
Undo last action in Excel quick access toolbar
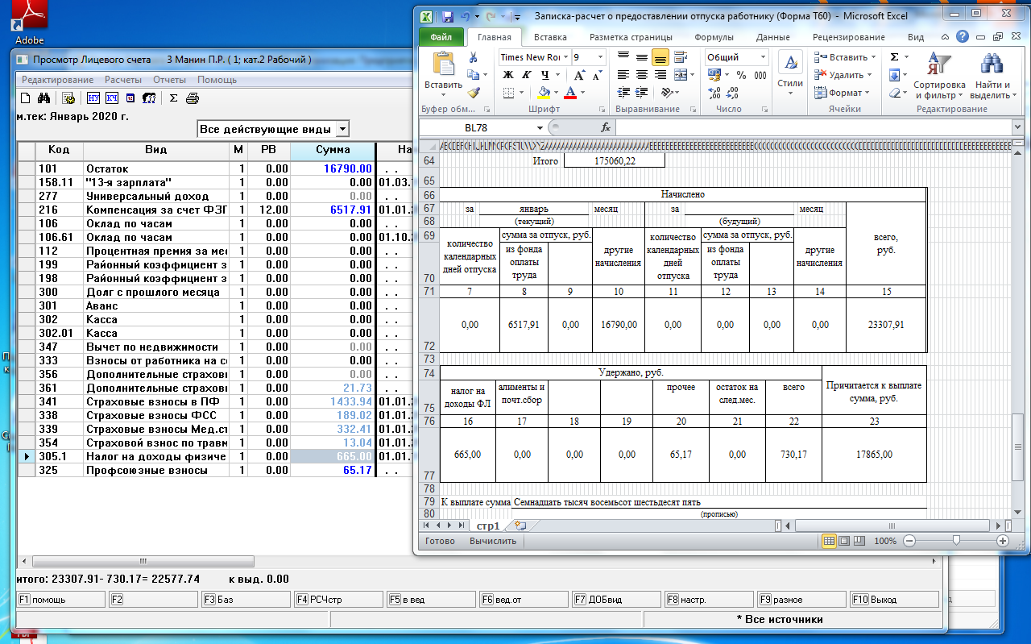[466, 16]
